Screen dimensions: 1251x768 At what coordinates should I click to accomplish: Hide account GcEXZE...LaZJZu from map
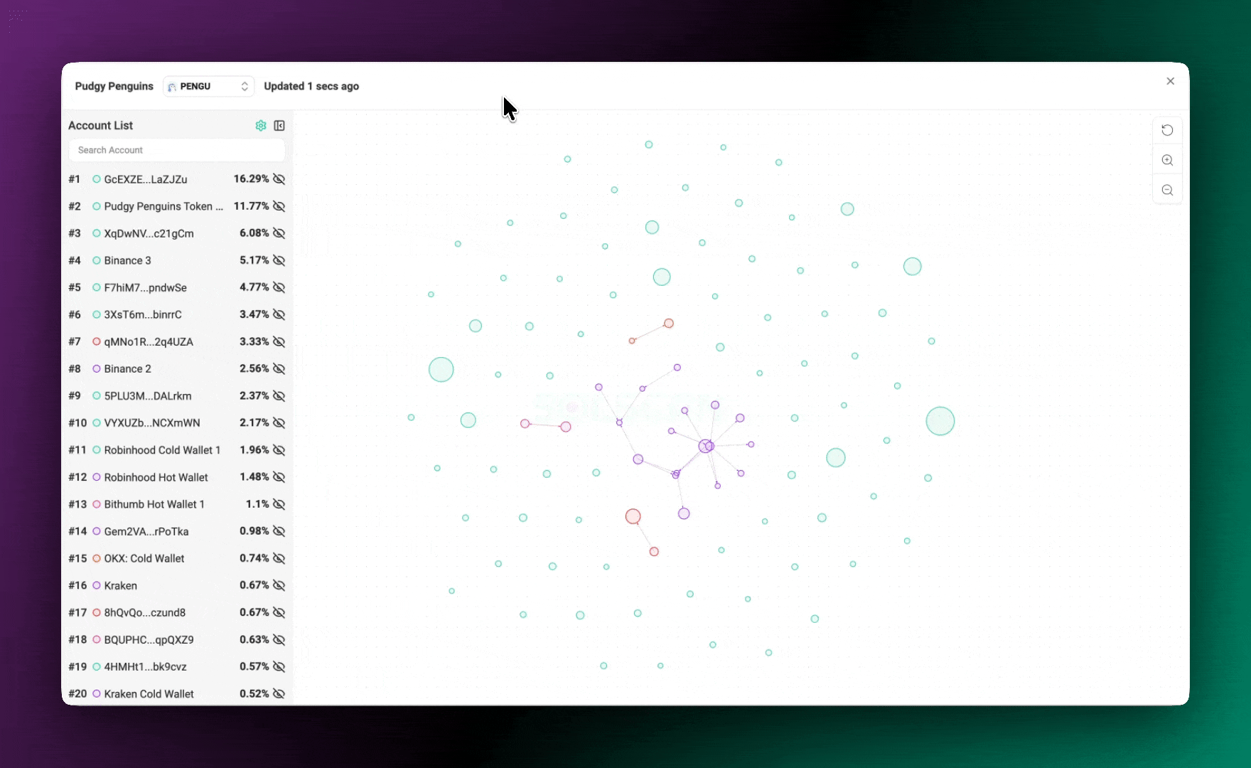point(279,179)
